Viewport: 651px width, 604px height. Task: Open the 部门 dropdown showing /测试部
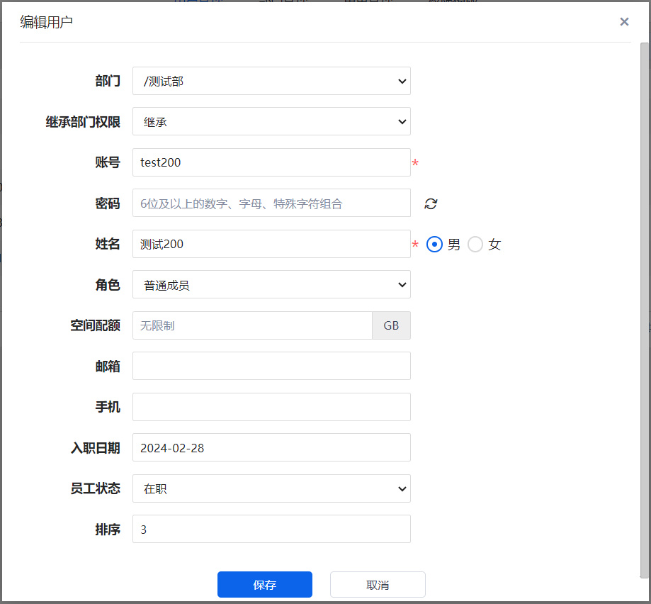tap(271, 81)
